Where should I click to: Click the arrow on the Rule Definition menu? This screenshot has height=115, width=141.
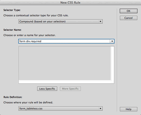[100, 108]
